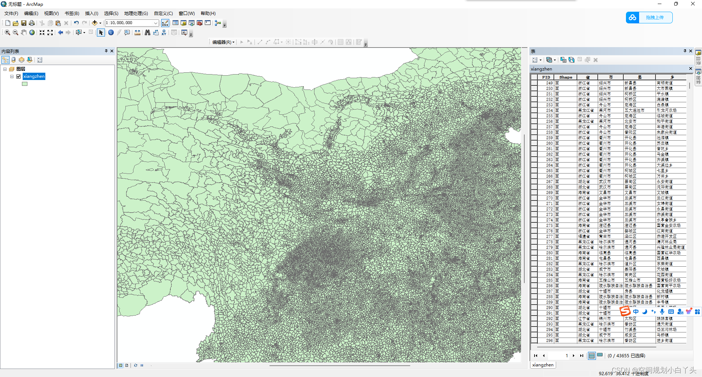Collapse the xiangzhen layer node
This screenshot has width=702, height=377.
[x=12, y=76]
